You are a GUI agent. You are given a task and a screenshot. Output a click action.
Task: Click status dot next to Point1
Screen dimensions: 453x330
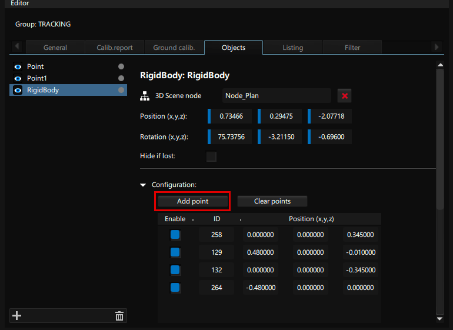[121, 78]
